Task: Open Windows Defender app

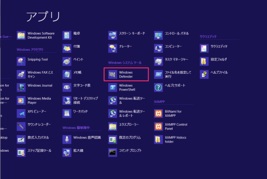Action: [126, 75]
